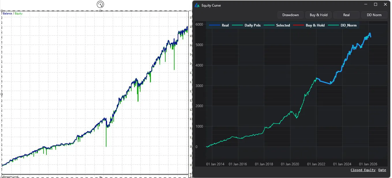This screenshot has height=178, width=392.
Task: Open the Closed Equity link
Action: (x=363, y=170)
